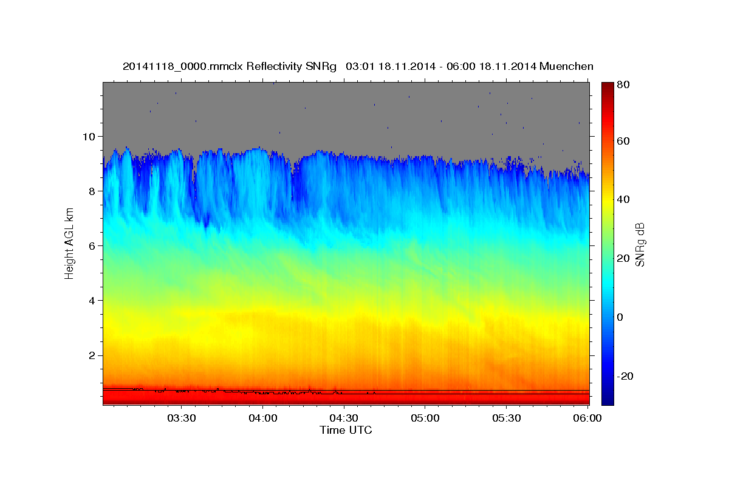Click the plot title beginning '20141118_0000.mmclx Reflectivity'
This screenshot has width=729, height=486.
(358, 66)
